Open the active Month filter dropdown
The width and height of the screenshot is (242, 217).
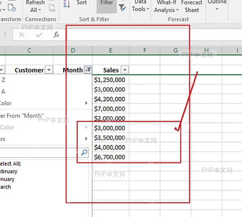coord(88,70)
